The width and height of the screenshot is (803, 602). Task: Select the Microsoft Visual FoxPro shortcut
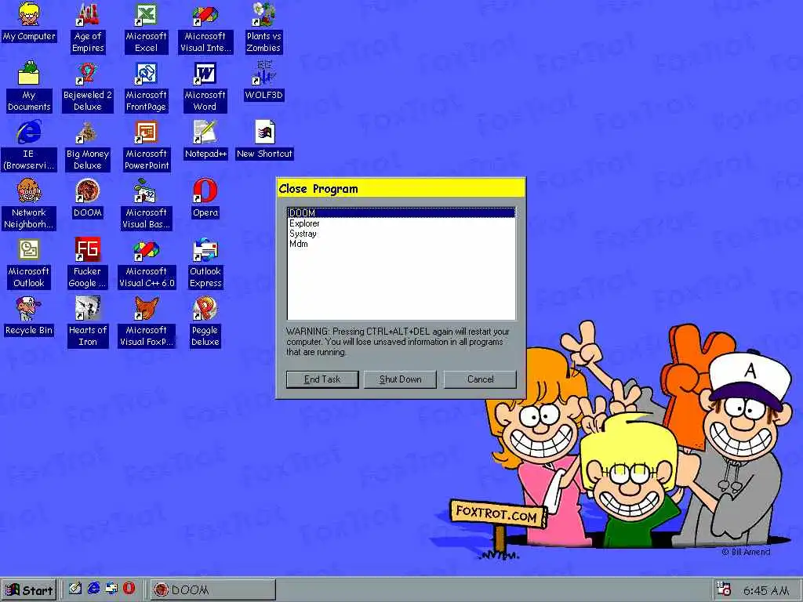coord(147,322)
